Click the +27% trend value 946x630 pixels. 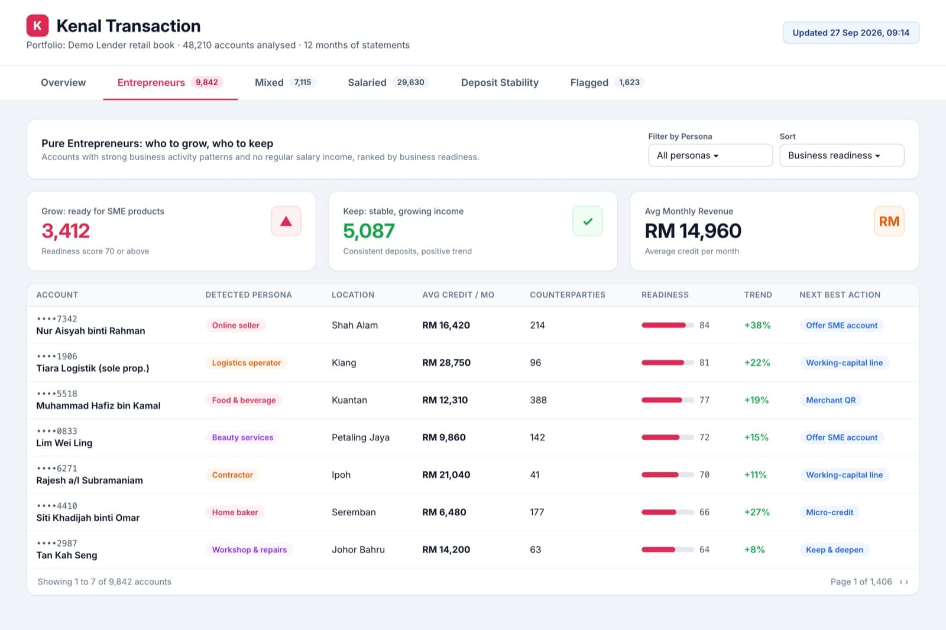click(x=757, y=512)
